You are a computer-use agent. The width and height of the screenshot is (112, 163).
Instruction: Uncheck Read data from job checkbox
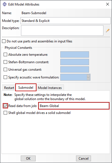(x=6, y=106)
